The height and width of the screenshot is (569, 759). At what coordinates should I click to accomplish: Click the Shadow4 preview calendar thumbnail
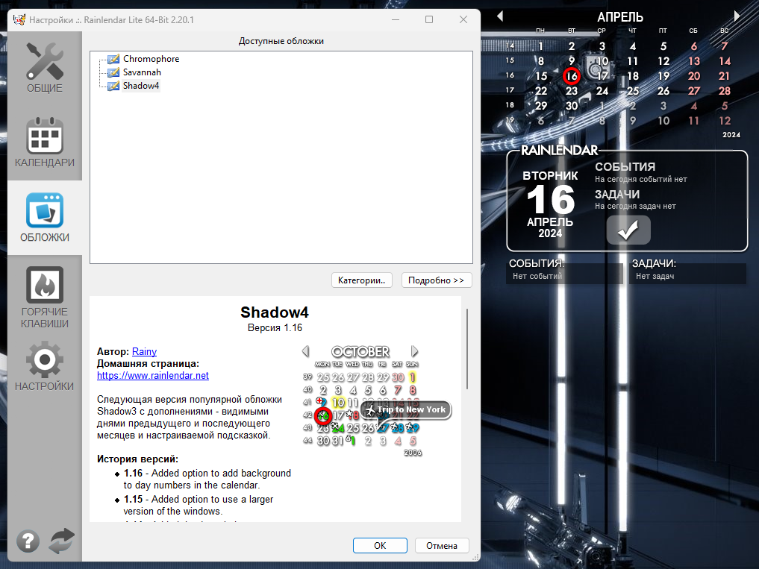point(375,400)
